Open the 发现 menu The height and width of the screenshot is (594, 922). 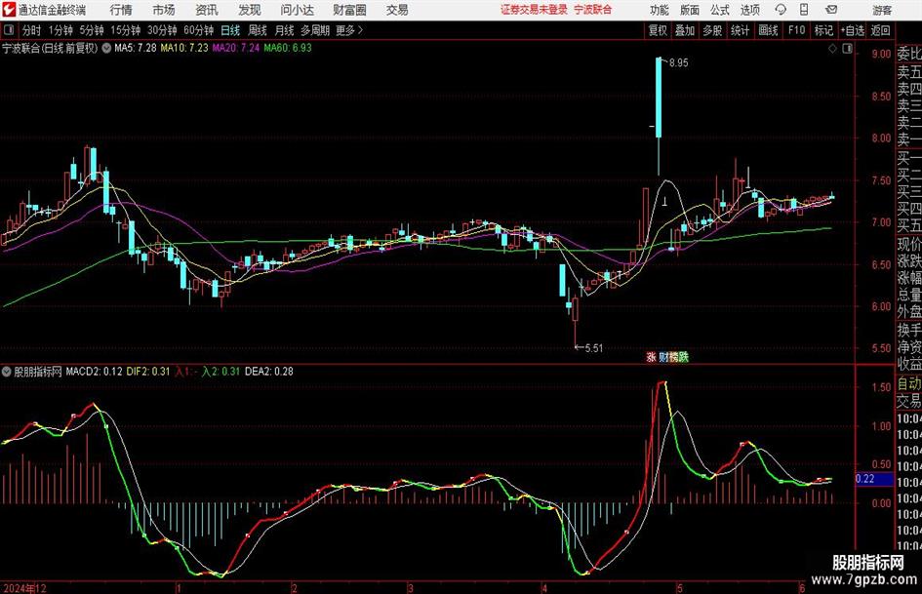[250, 10]
